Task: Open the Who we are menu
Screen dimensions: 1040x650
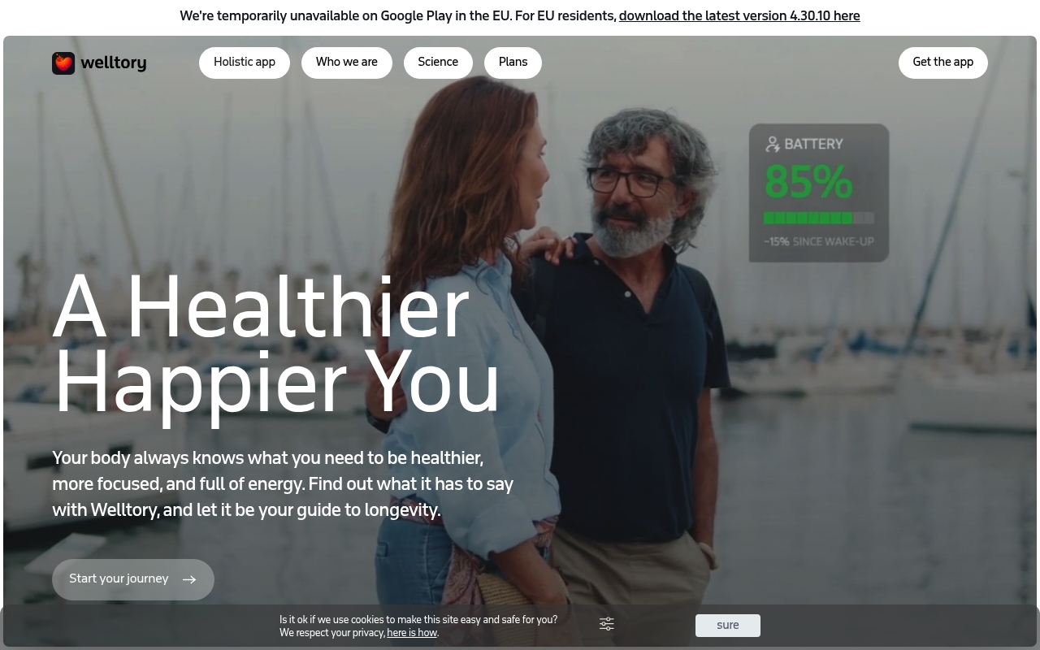Action: [347, 63]
